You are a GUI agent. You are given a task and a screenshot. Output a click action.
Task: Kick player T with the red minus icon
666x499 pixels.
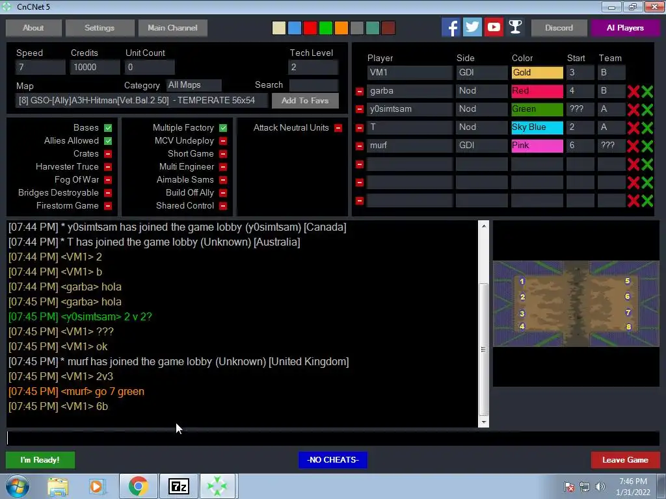tap(359, 128)
